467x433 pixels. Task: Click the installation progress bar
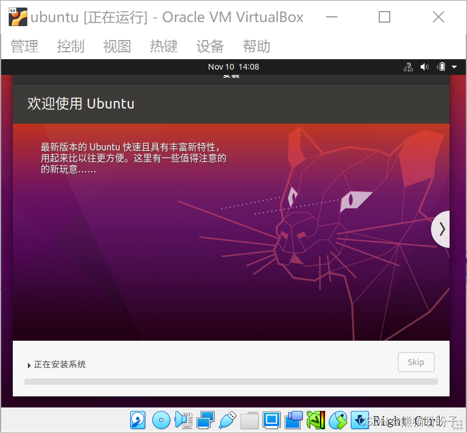pyautogui.click(x=231, y=381)
